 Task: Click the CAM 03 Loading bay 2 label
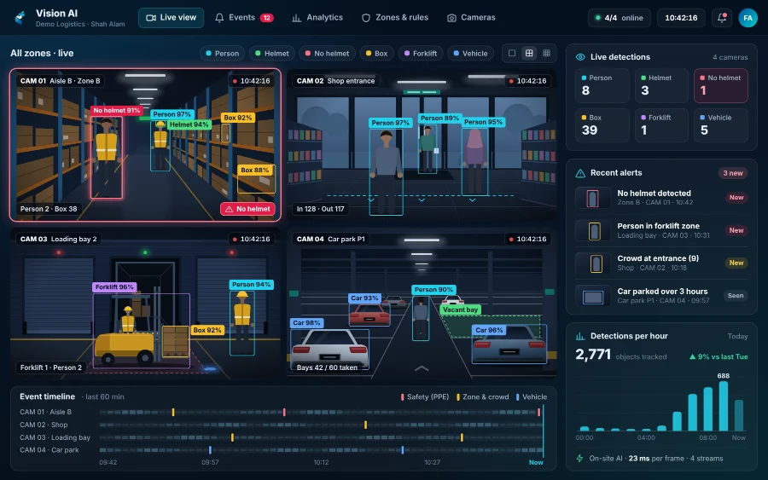click(58, 239)
